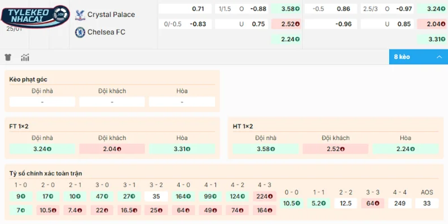Click the Chelsea FC team crest
Viewport: 448px width, 224px height.
(x=80, y=32)
